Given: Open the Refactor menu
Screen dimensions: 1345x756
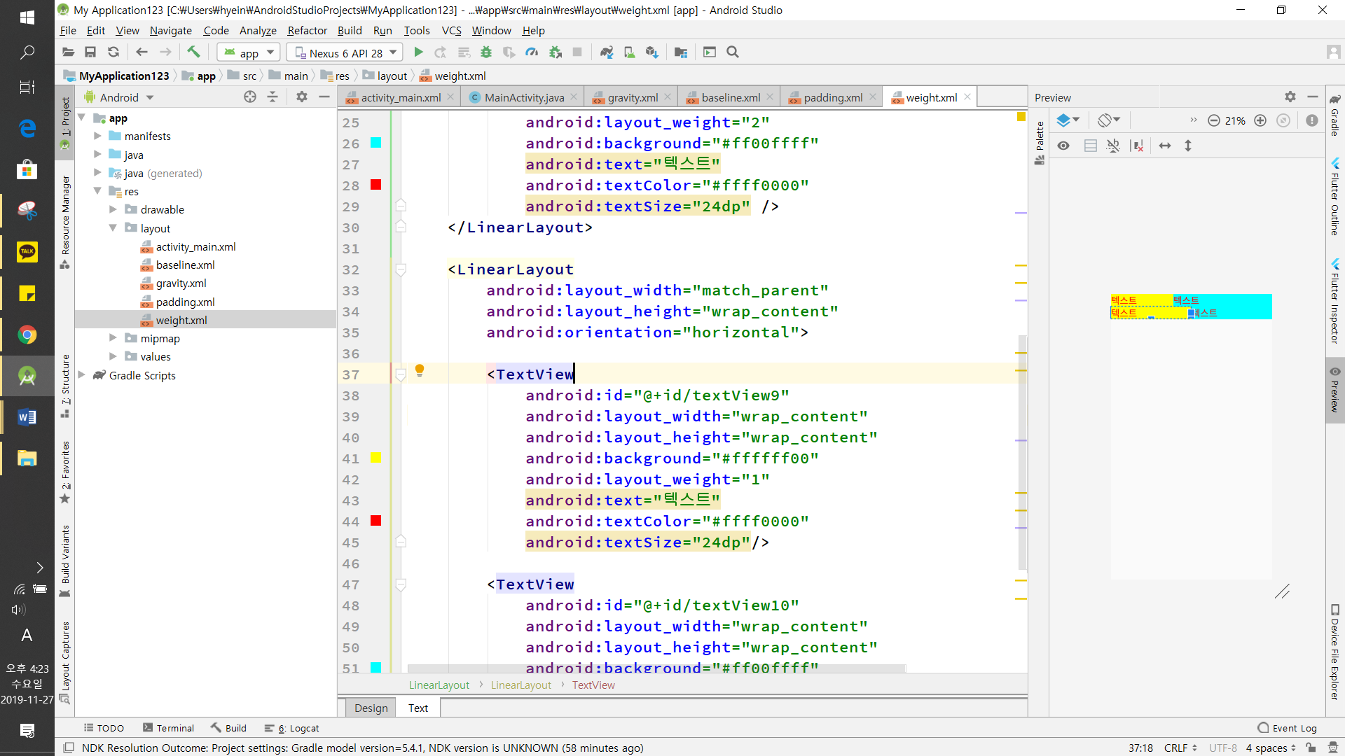Looking at the screenshot, I should [307, 30].
